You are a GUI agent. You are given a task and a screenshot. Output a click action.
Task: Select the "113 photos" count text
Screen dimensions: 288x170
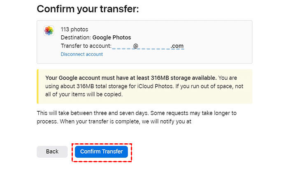pos(74,29)
